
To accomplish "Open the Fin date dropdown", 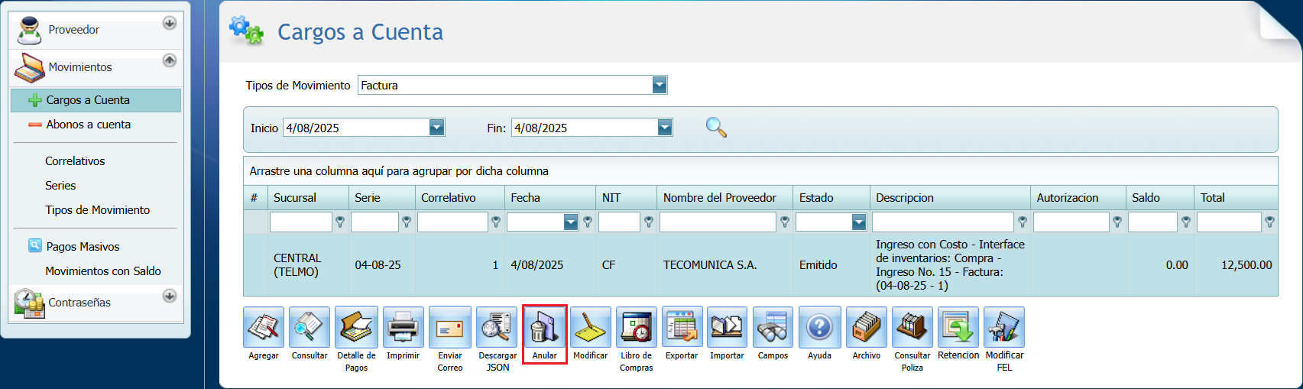I will (665, 128).
